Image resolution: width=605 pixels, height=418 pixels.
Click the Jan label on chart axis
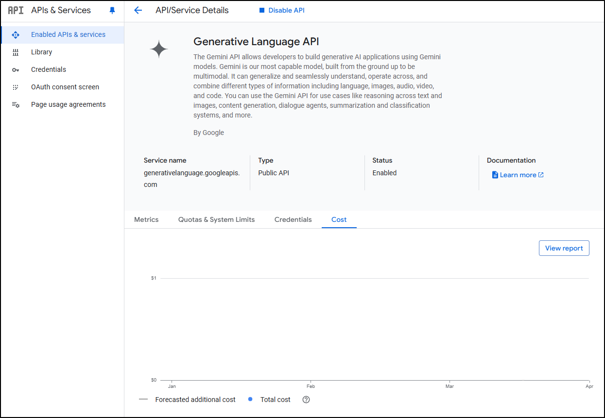172,386
